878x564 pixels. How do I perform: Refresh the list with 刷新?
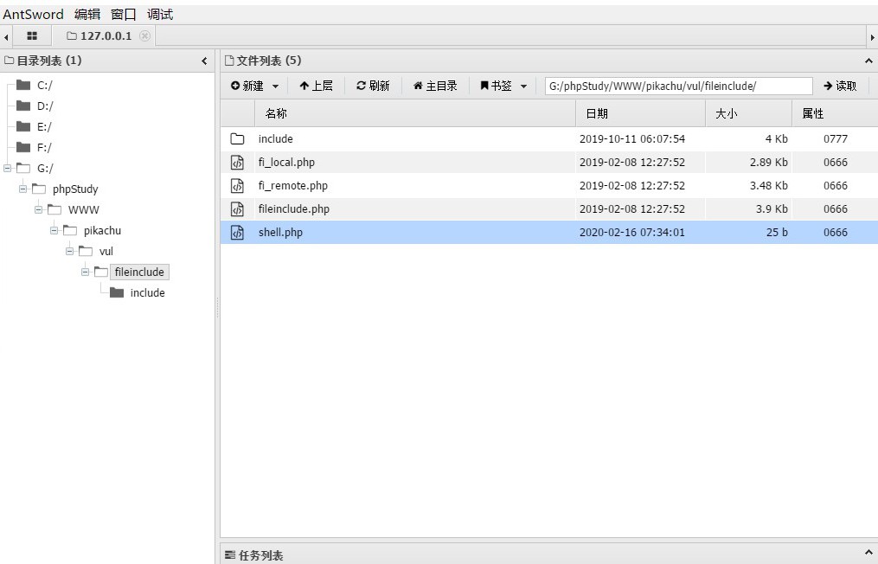tap(373, 86)
